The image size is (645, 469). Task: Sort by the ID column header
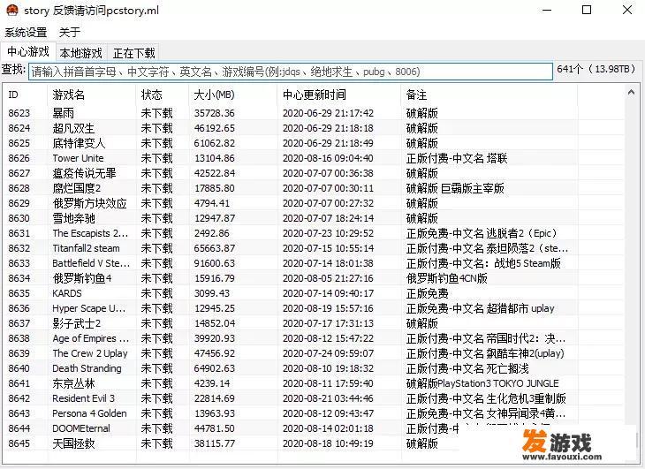pyautogui.click(x=25, y=95)
